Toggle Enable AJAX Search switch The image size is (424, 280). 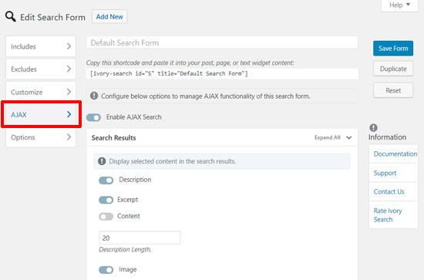[93, 117]
